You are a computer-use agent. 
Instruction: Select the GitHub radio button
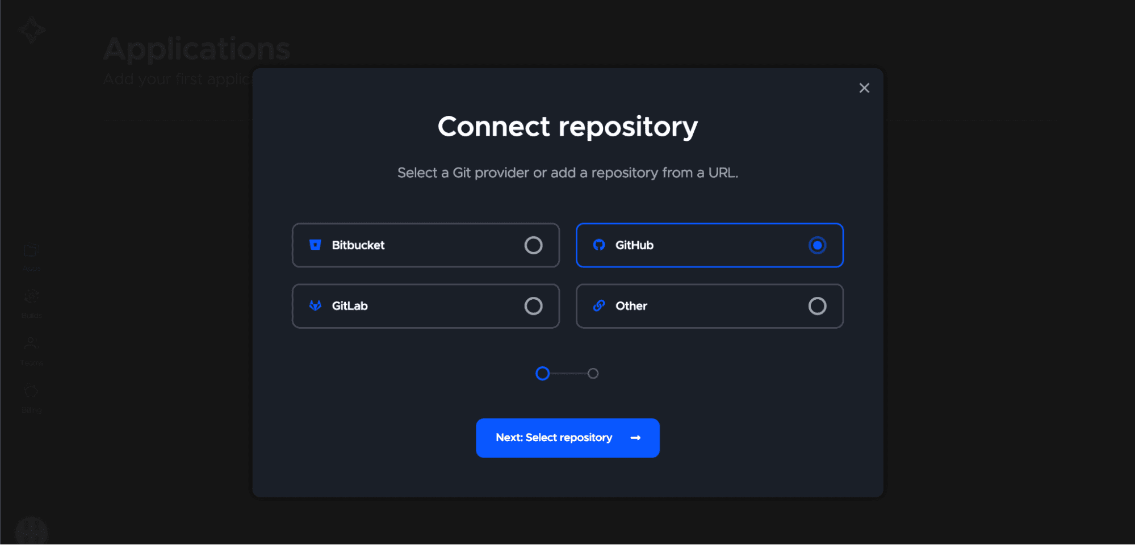tap(817, 245)
